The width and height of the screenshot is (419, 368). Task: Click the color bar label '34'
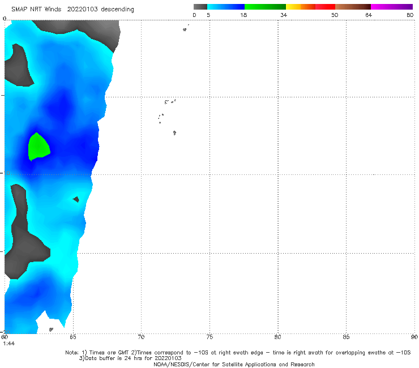[x=284, y=15]
